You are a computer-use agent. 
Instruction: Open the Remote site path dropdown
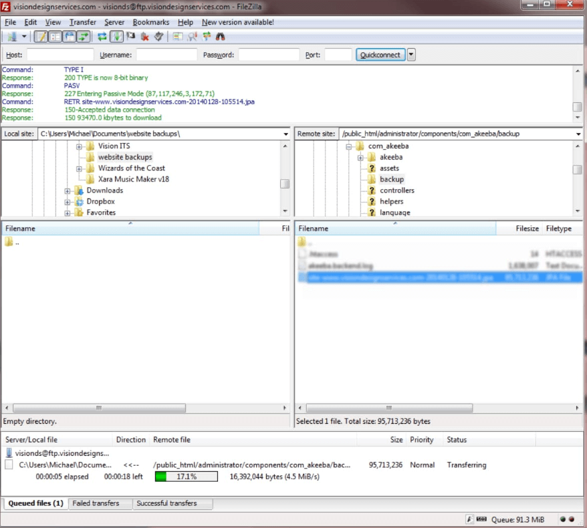pos(578,134)
